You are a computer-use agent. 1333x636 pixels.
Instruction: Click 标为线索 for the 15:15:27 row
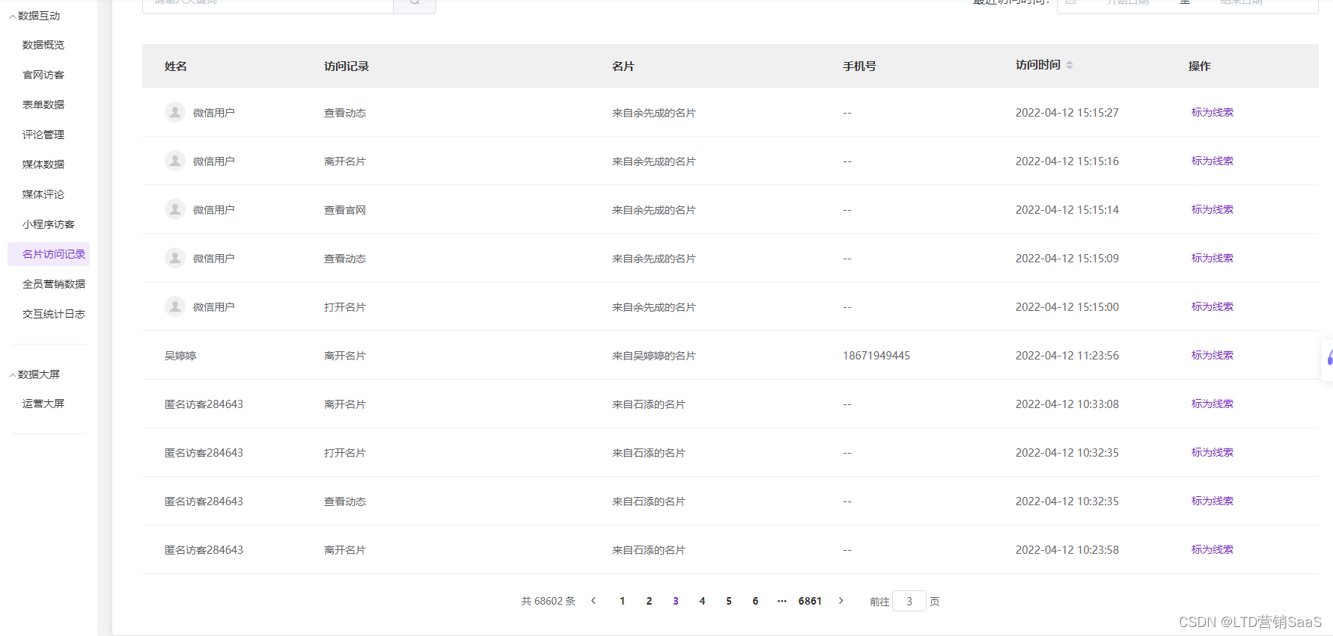(x=1212, y=112)
